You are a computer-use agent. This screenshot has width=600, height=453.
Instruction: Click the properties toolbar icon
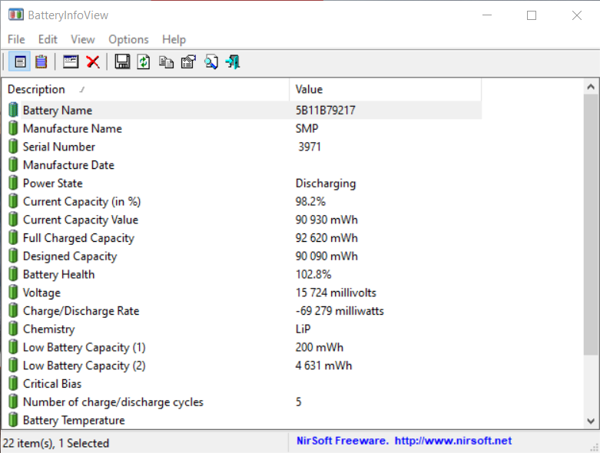pos(188,61)
